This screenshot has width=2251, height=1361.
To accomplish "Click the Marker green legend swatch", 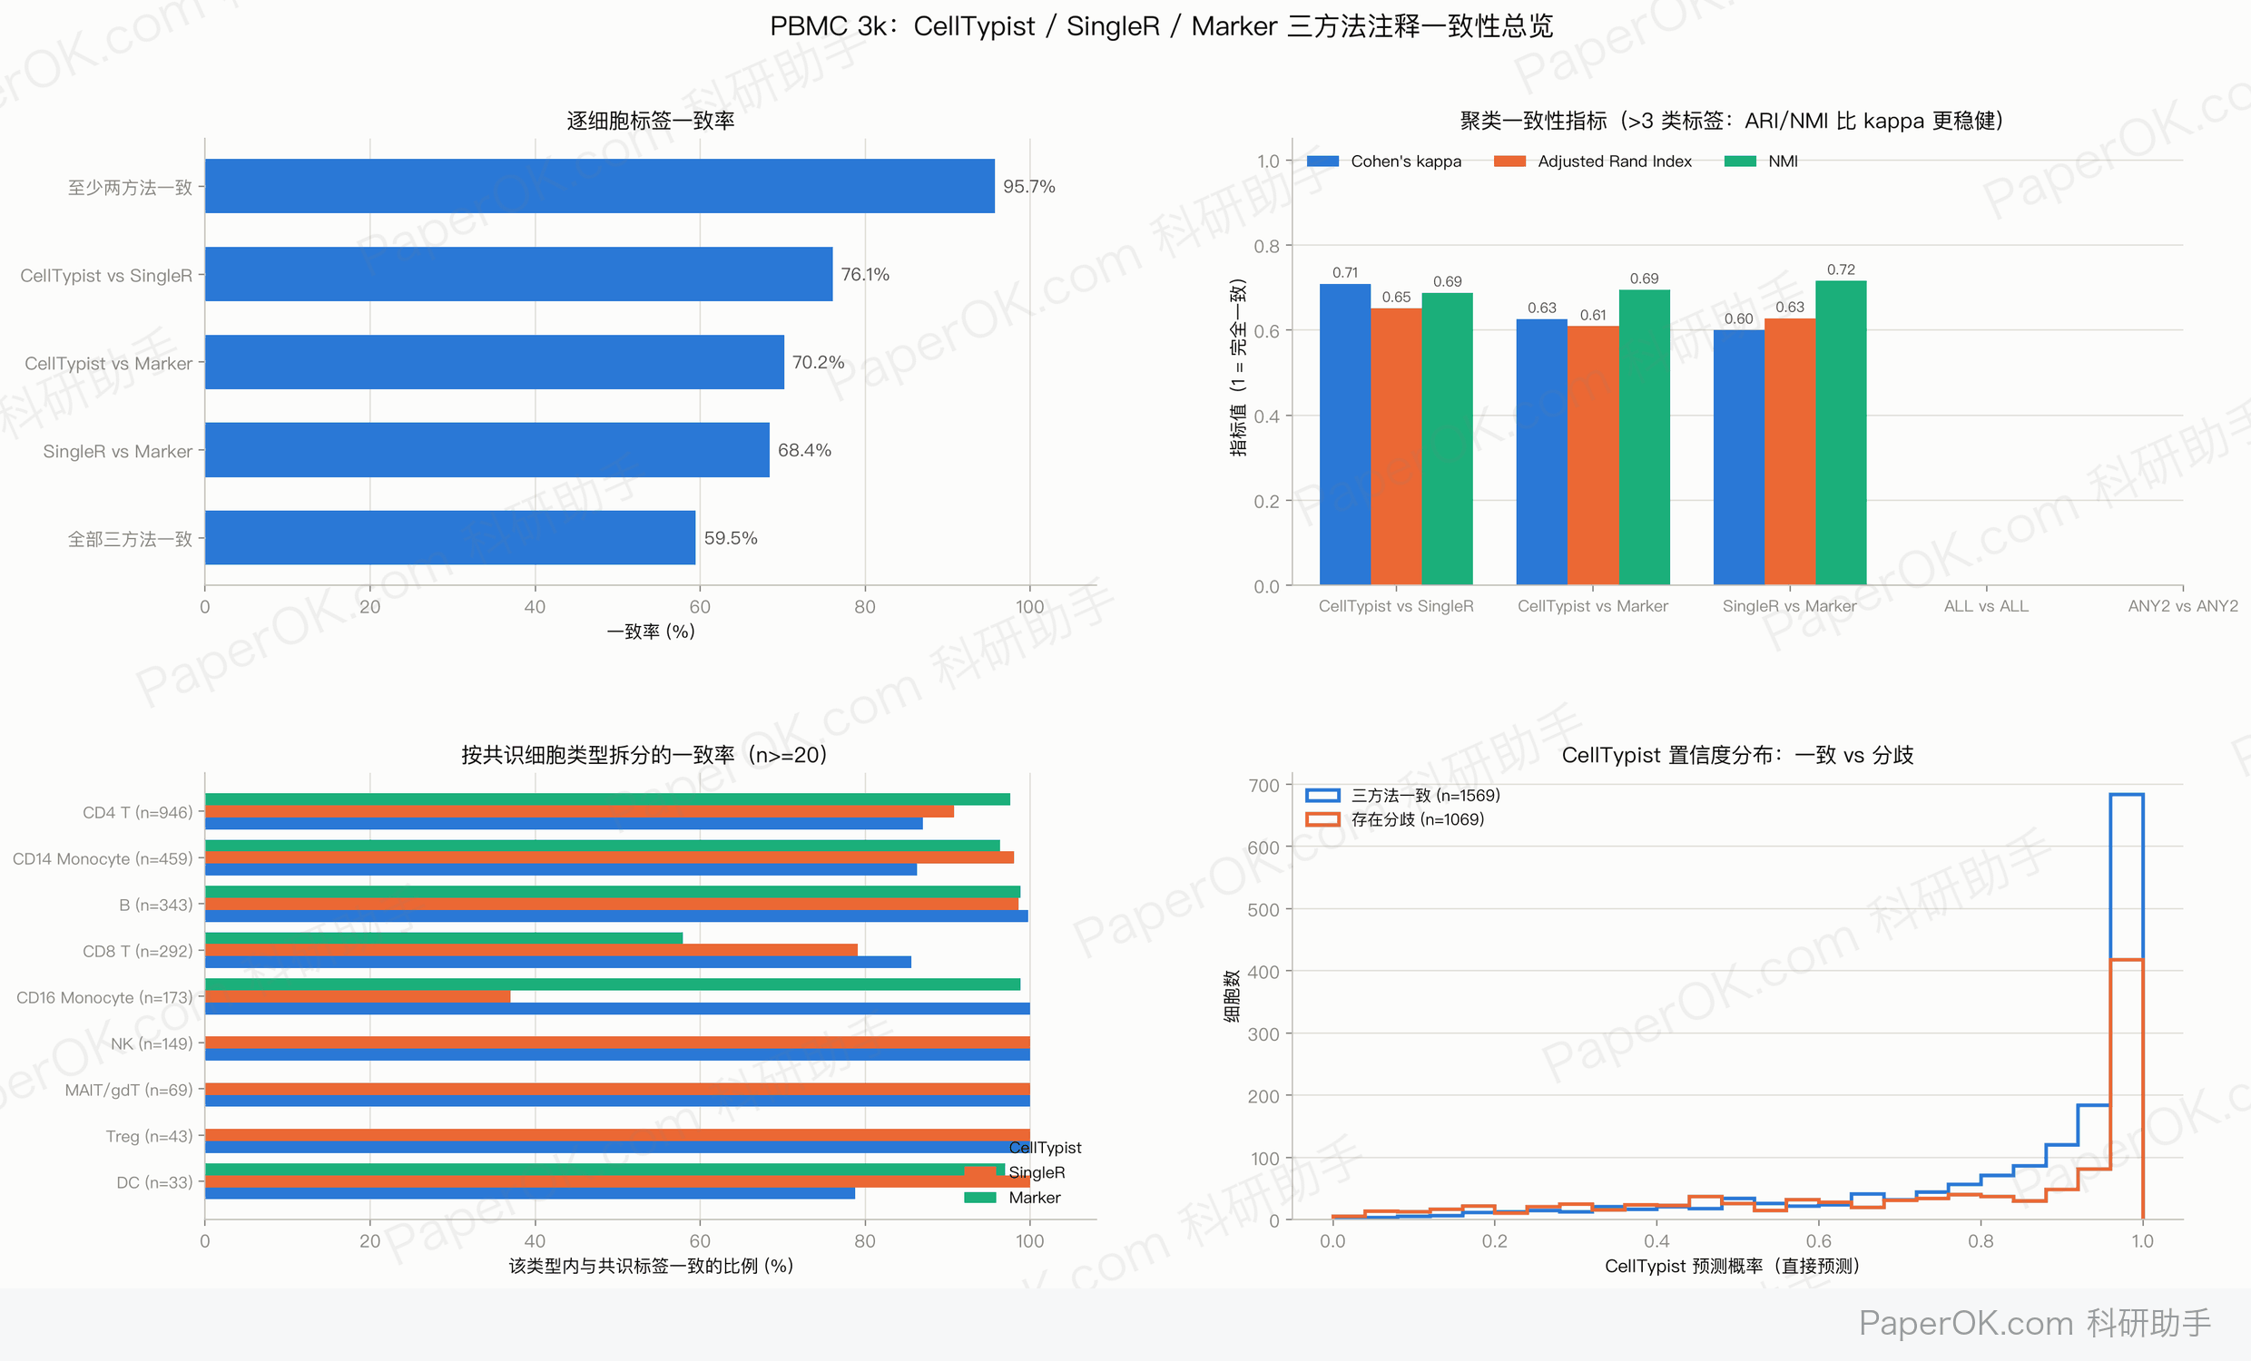I will click(x=979, y=1198).
